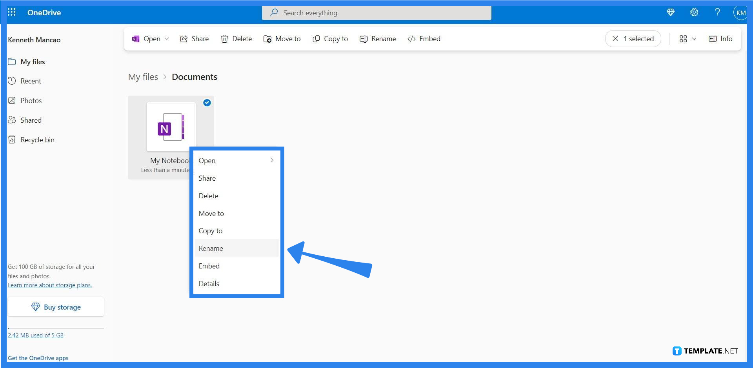Deselect the My Notebook file checkmark
This screenshot has width=753, height=368.
(x=207, y=103)
